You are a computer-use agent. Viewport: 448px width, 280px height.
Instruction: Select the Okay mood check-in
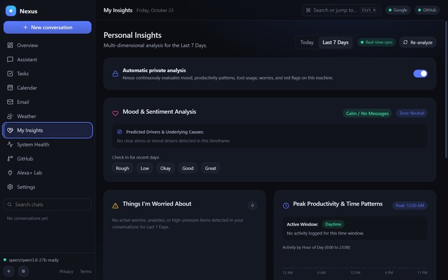coord(166,168)
